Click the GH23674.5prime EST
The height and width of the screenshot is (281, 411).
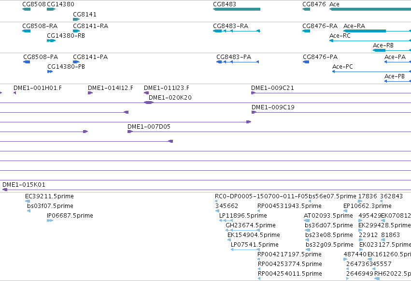click(x=243, y=230)
